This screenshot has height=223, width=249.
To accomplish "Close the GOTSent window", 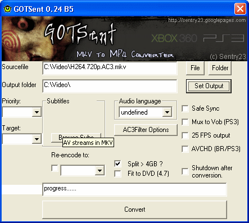I will (240, 9).
